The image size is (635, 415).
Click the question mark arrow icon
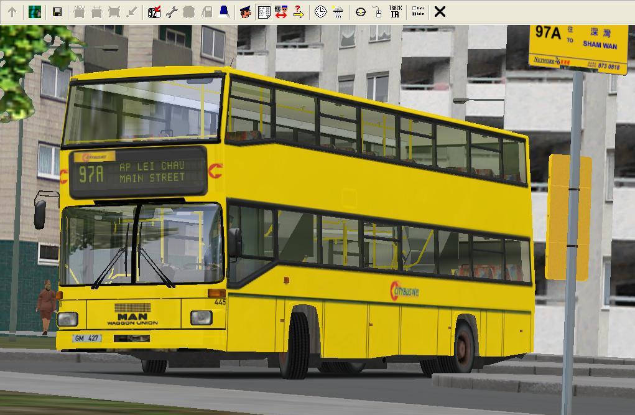[299, 12]
